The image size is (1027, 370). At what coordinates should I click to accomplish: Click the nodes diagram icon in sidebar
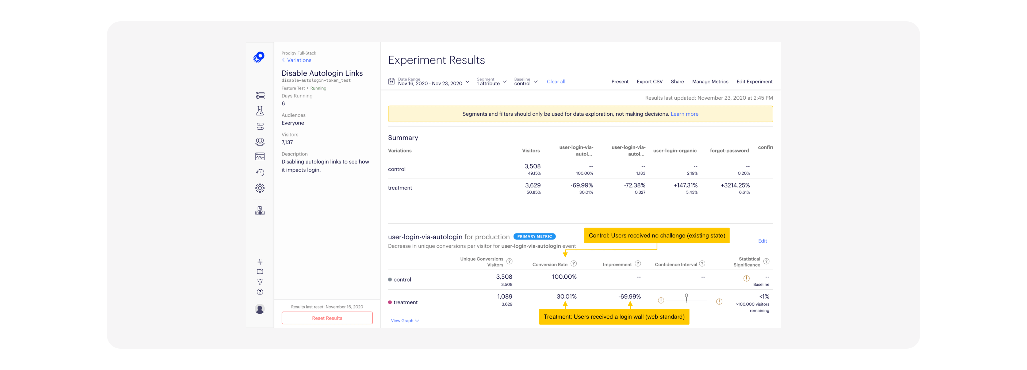(x=260, y=282)
